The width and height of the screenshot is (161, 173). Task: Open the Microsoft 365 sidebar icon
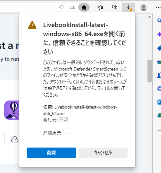click(x=159, y=89)
